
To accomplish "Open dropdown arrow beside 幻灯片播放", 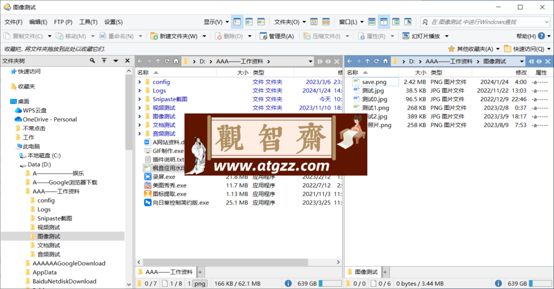I will (x=446, y=36).
